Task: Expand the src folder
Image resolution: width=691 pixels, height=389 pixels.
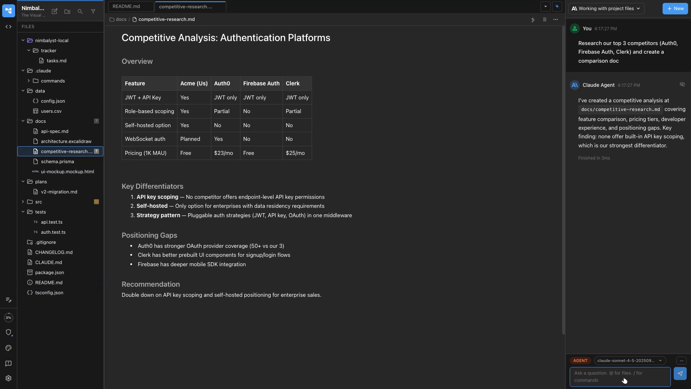Action: (x=23, y=202)
